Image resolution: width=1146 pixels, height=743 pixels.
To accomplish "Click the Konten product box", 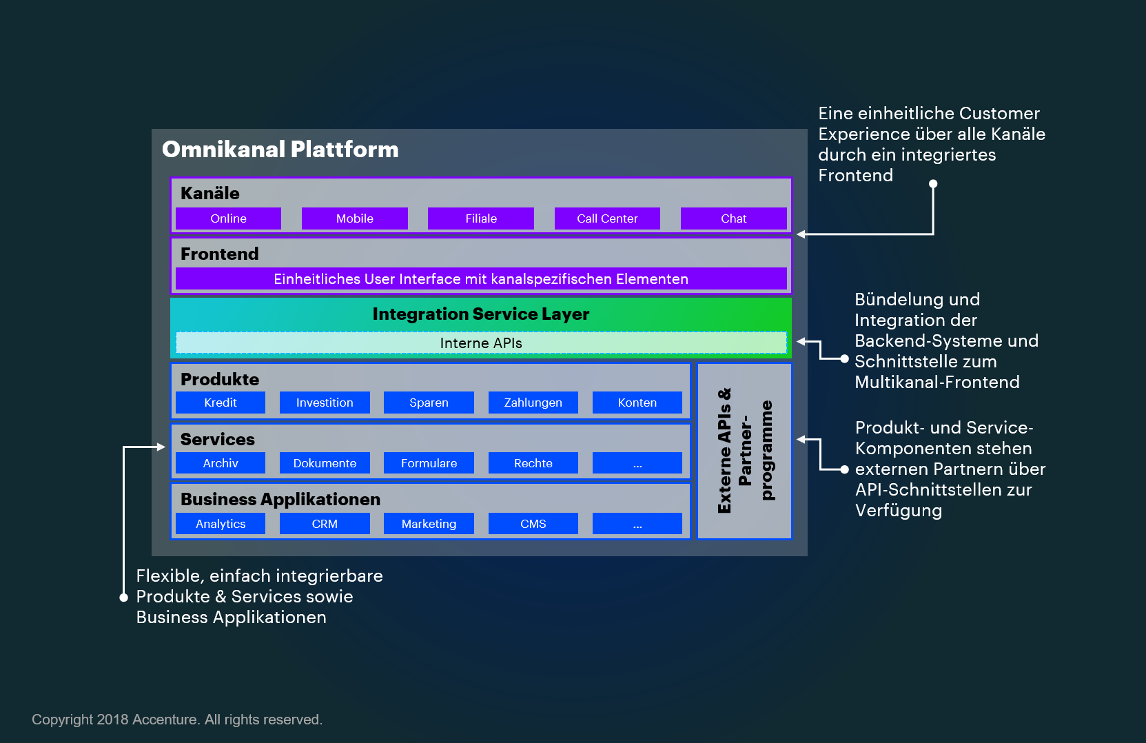I will (x=637, y=403).
